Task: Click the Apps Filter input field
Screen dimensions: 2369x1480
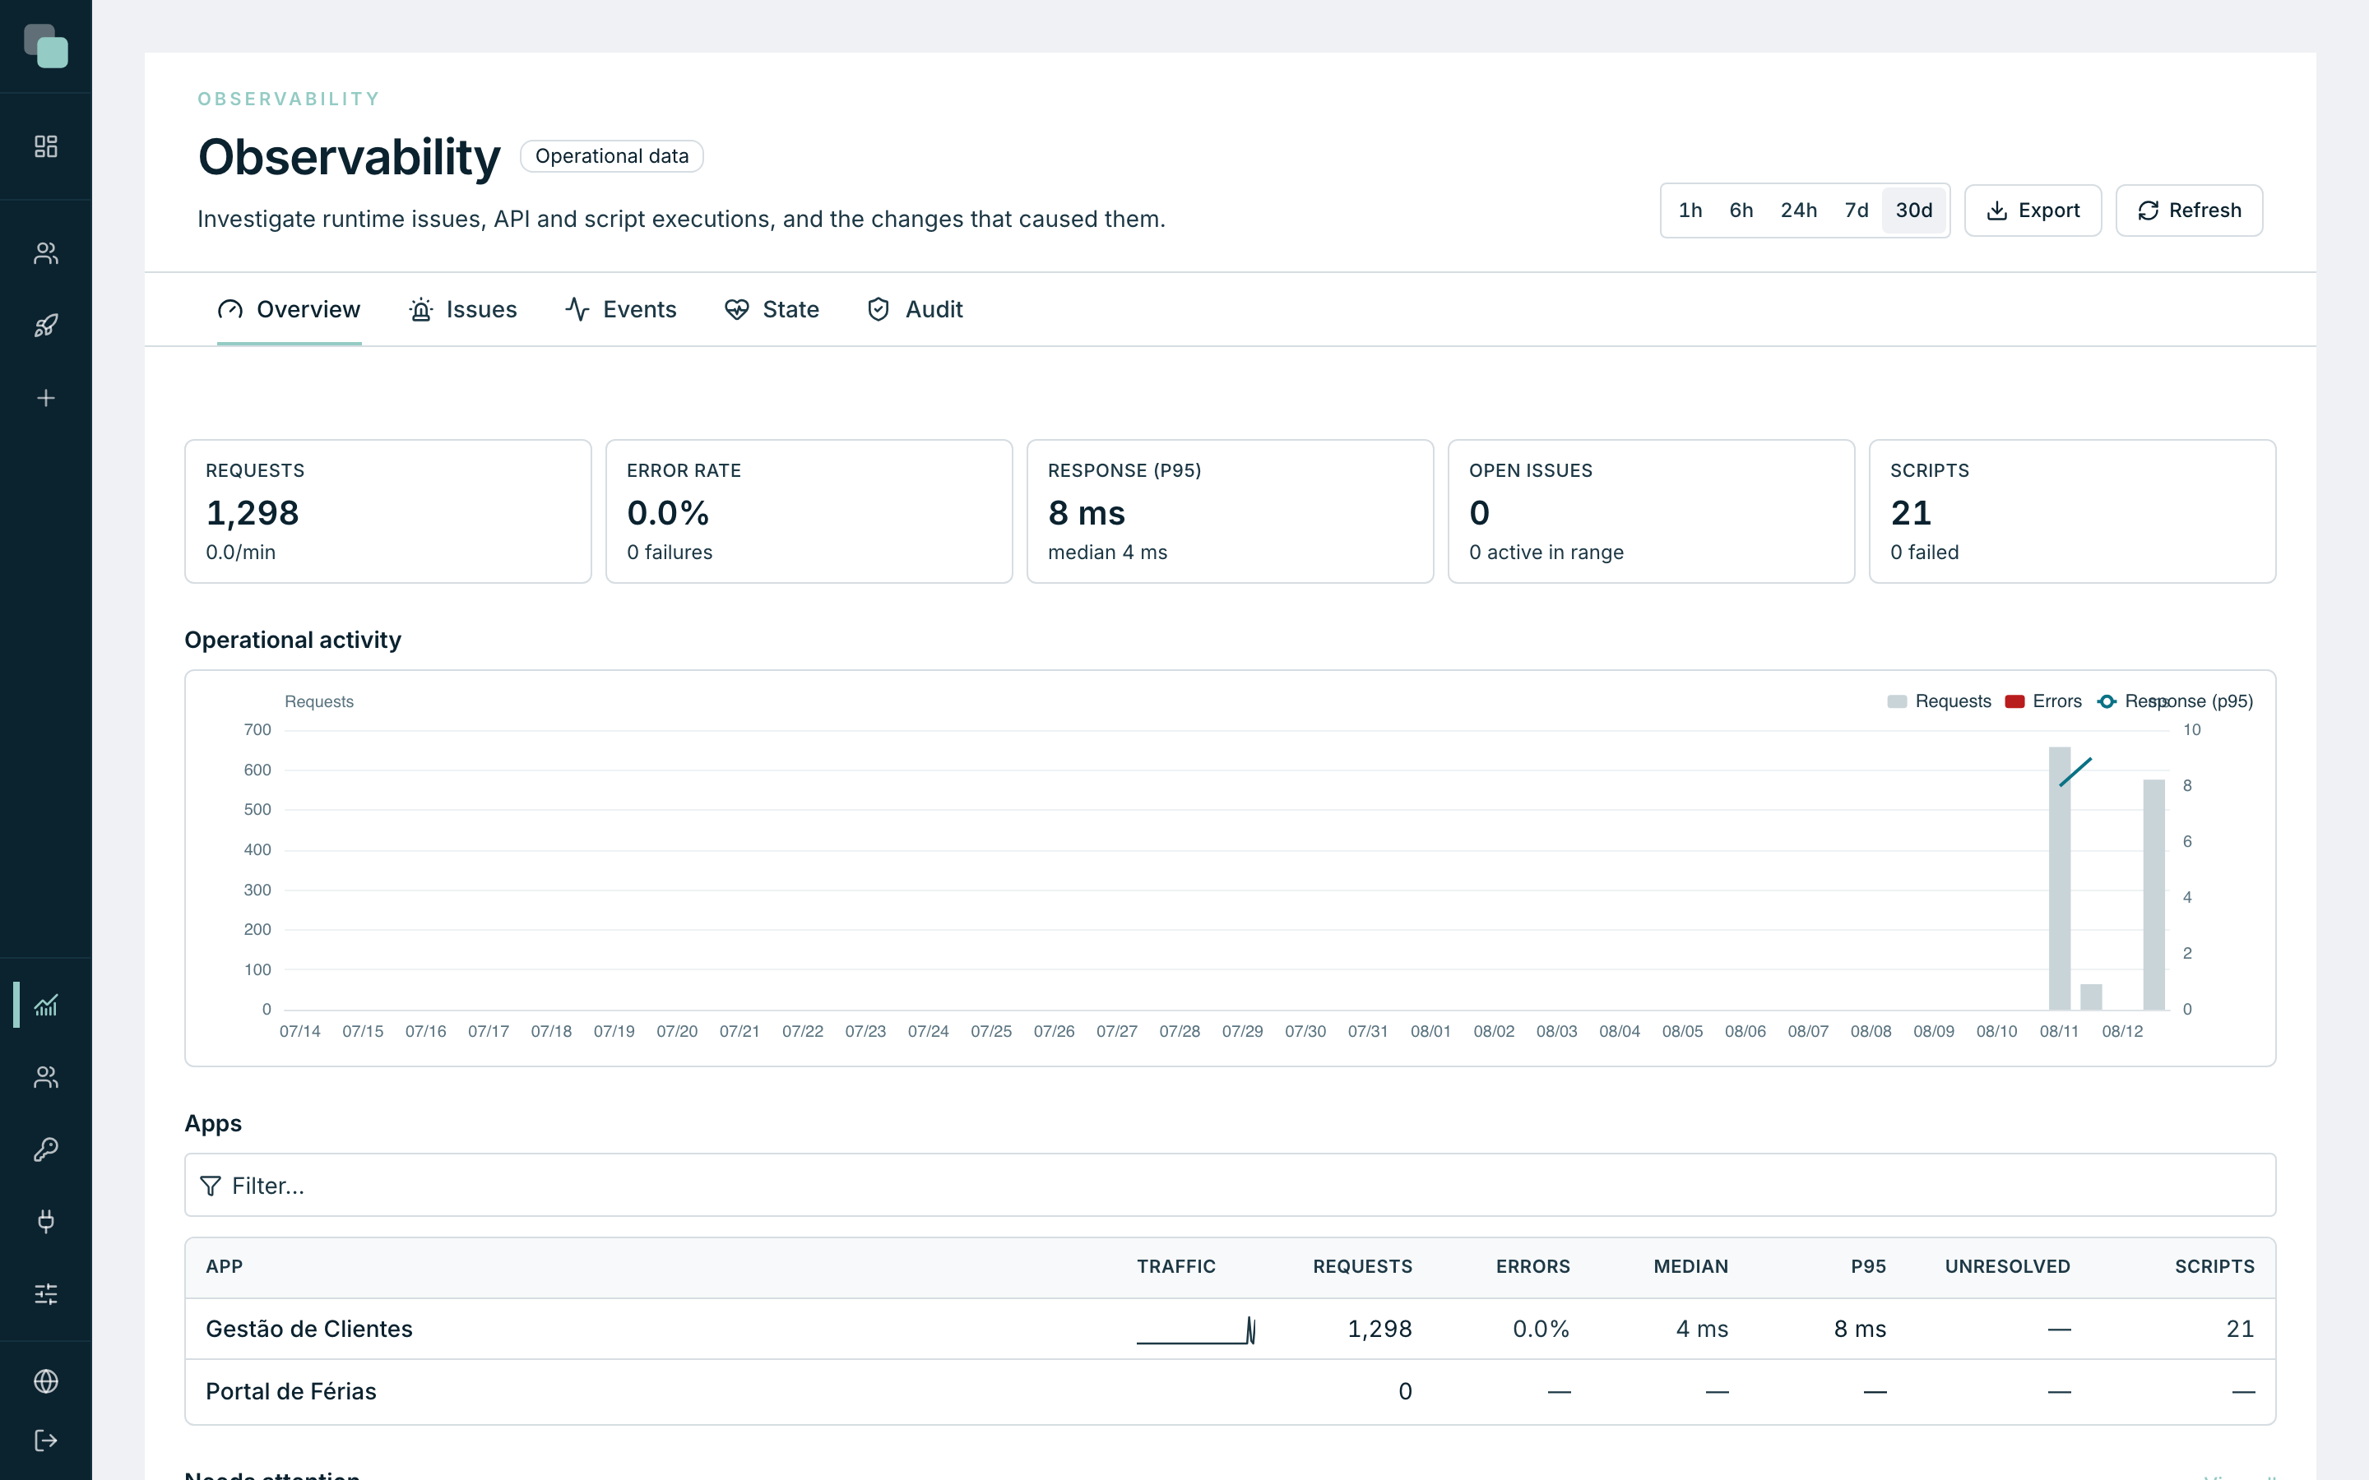Action: [x=1230, y=1186]
